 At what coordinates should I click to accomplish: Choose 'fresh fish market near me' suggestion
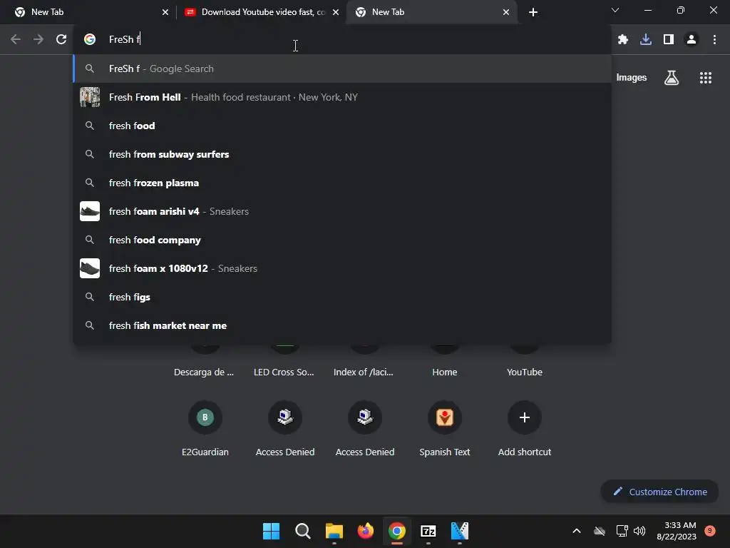[342, 325]
